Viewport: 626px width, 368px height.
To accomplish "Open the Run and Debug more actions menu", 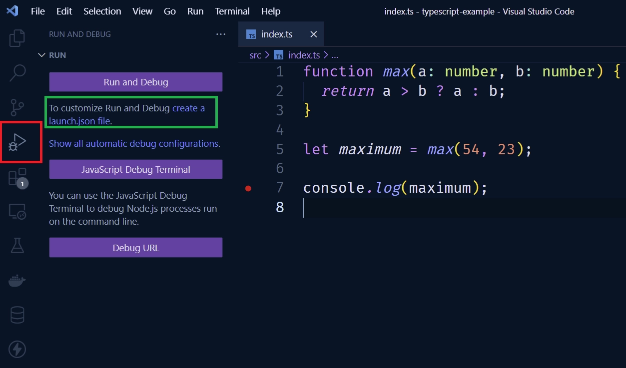I will pyautogui.click(x=221, y=34).
